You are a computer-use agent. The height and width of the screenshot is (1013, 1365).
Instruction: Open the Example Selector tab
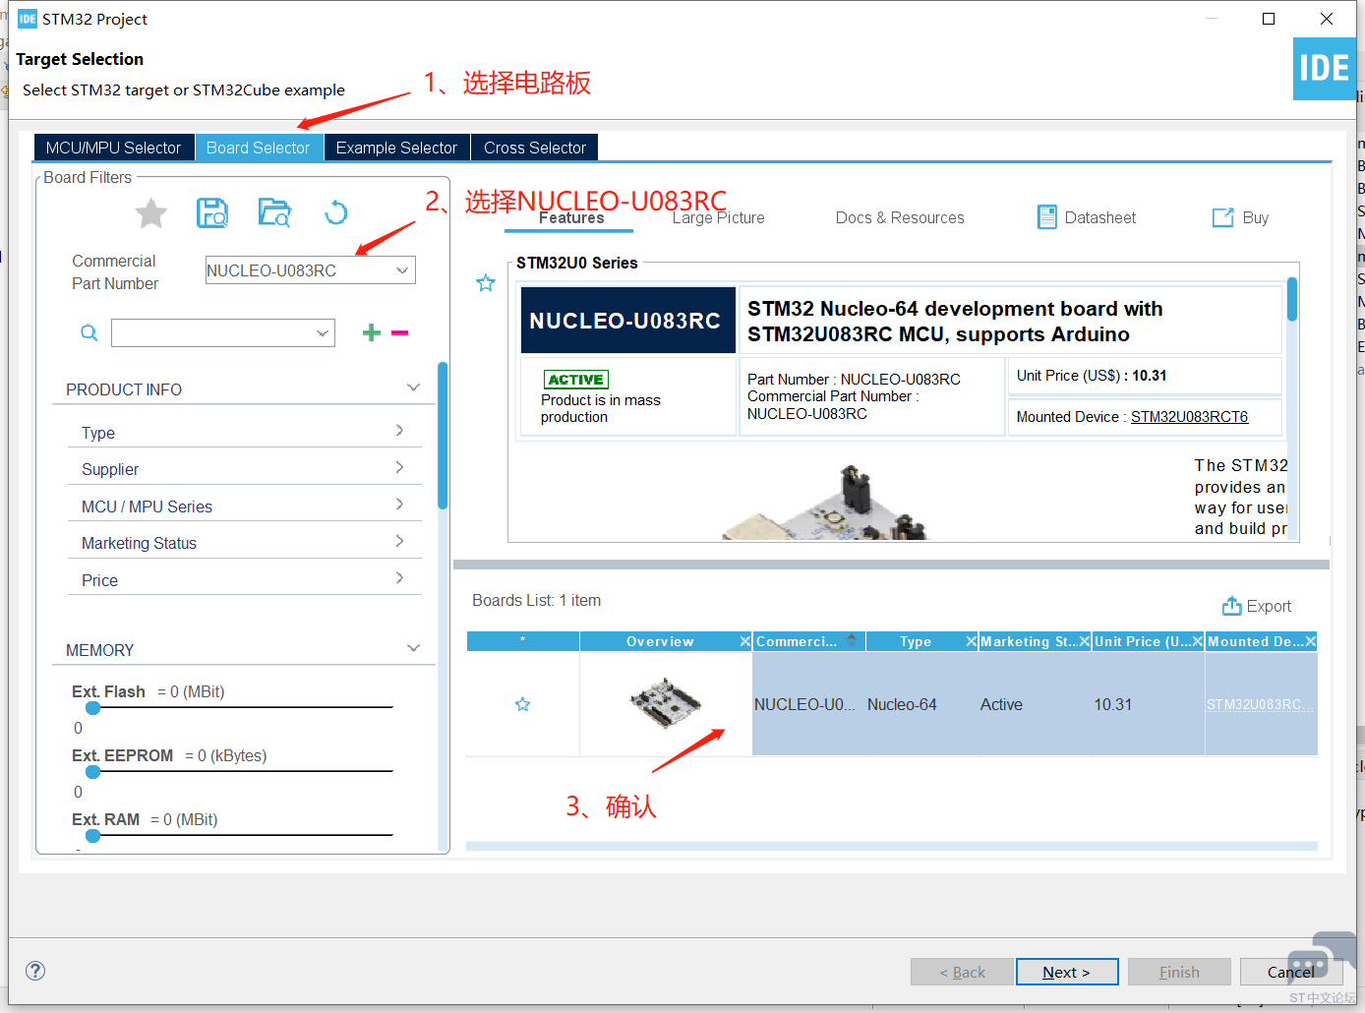[397, 148]
